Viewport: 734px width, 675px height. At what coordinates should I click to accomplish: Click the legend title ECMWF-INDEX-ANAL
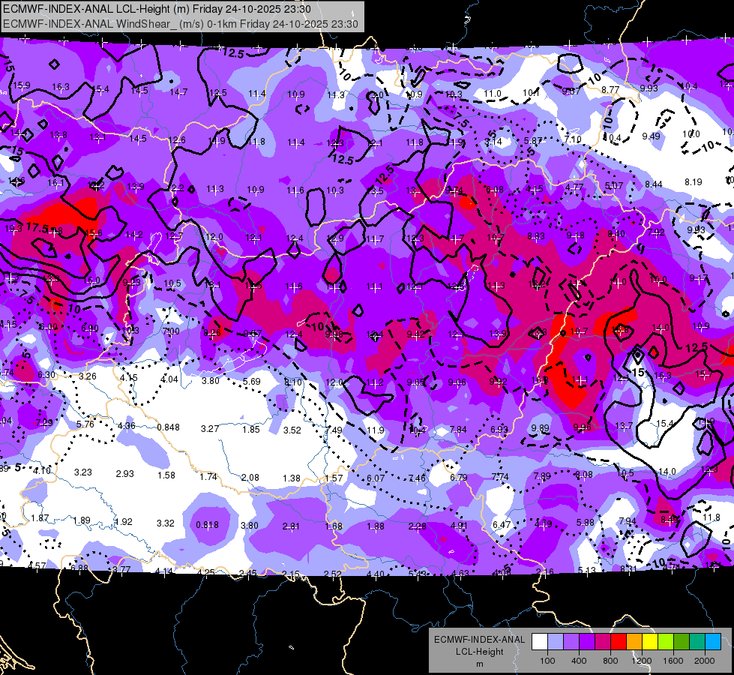click(x=479, y=640)
